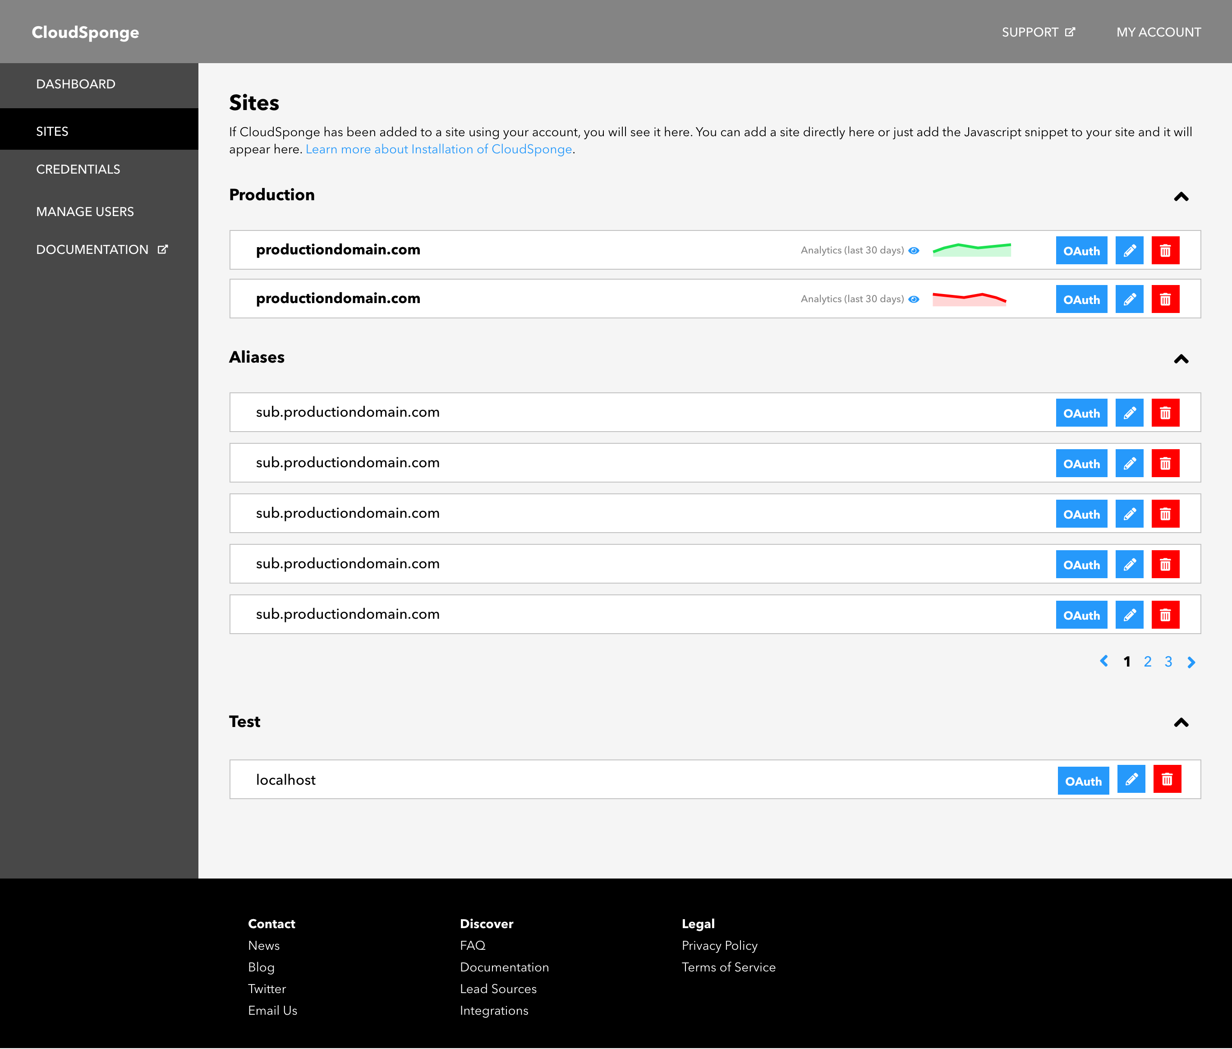Collapse the Aliases section
The image size is (1232, 1049).
point(1181,359)
